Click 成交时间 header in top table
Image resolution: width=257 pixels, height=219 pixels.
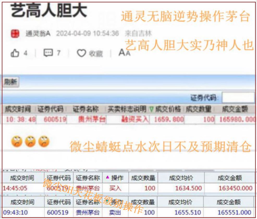pos(18,109)
